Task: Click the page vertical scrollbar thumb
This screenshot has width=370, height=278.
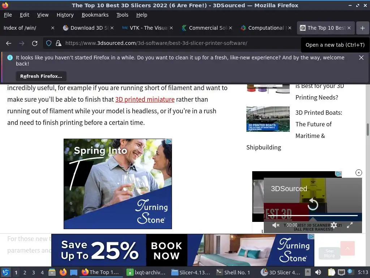Action: tap(367, 130)
